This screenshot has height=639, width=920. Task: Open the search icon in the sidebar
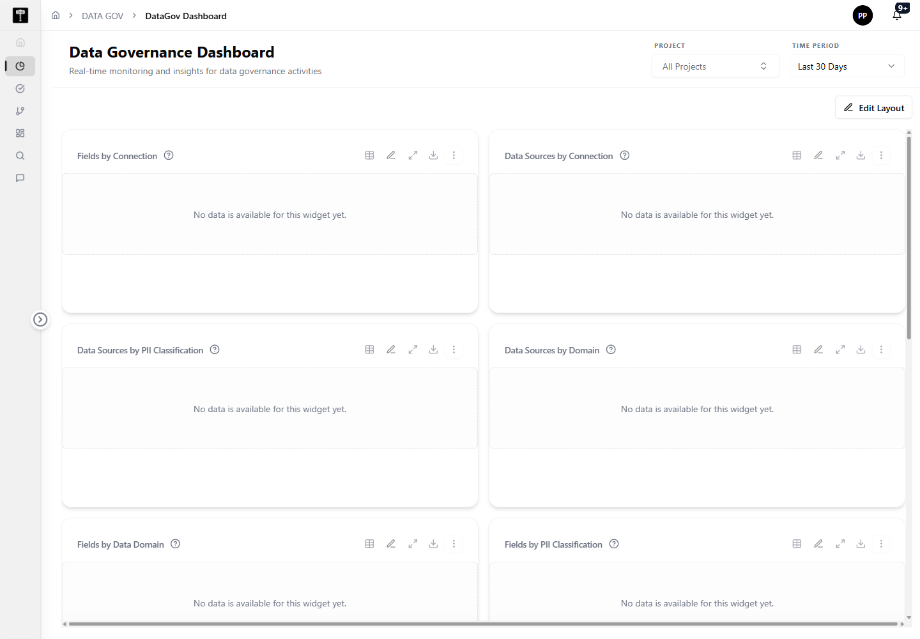[x=20, y=155]
